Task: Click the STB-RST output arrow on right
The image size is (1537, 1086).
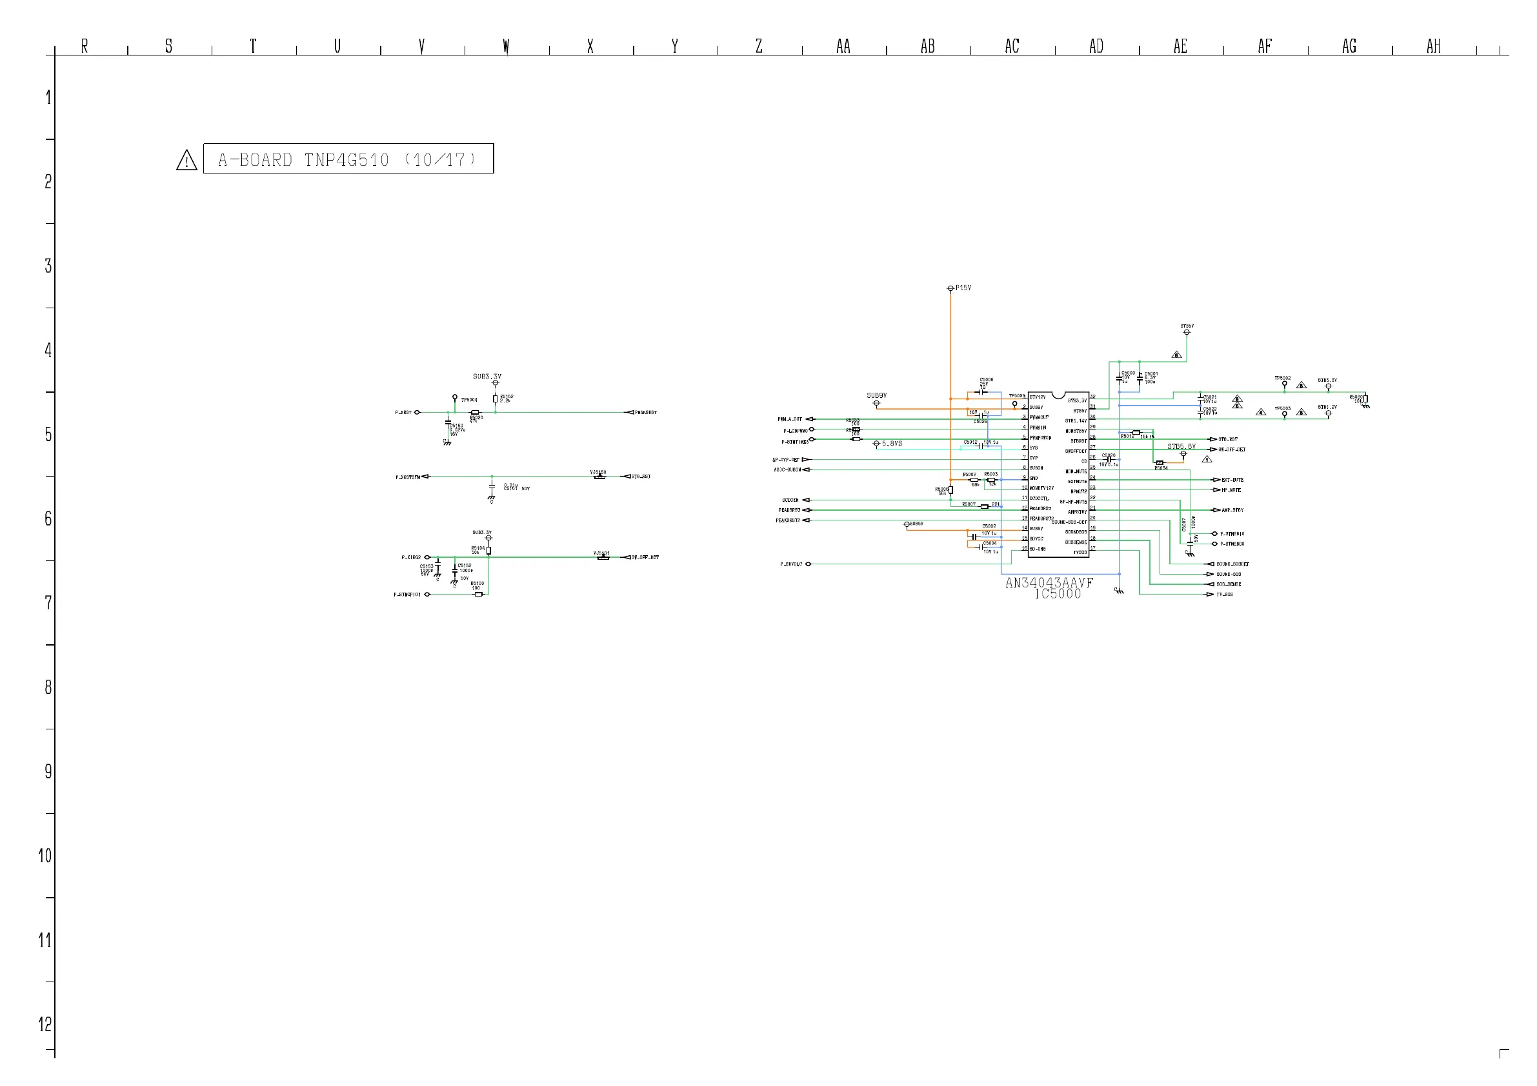Action: pos(1212,439)
